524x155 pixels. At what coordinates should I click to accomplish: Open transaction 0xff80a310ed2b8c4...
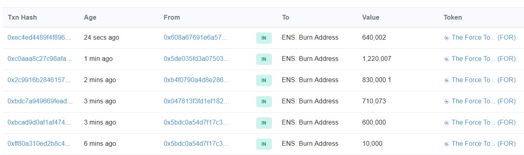(39, 144)
